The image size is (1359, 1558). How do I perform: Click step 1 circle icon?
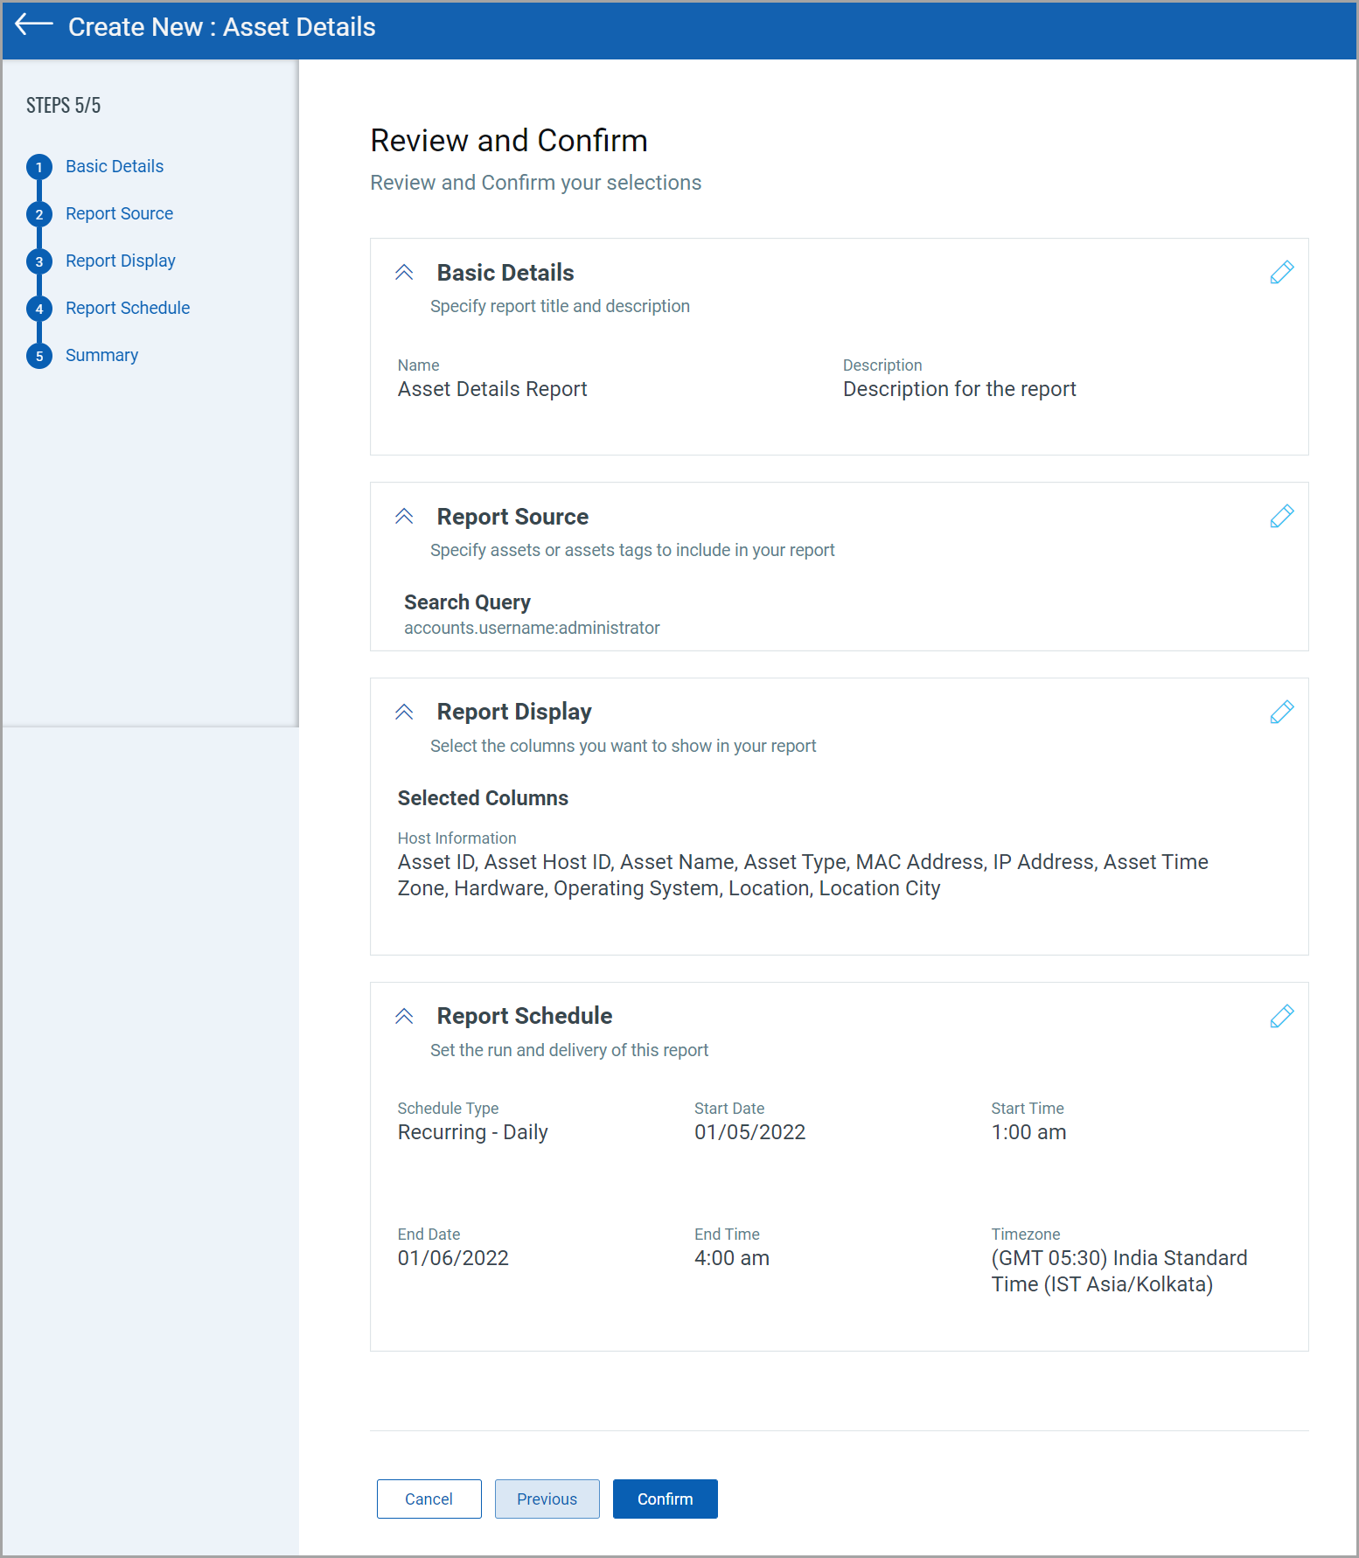(39, 167)
